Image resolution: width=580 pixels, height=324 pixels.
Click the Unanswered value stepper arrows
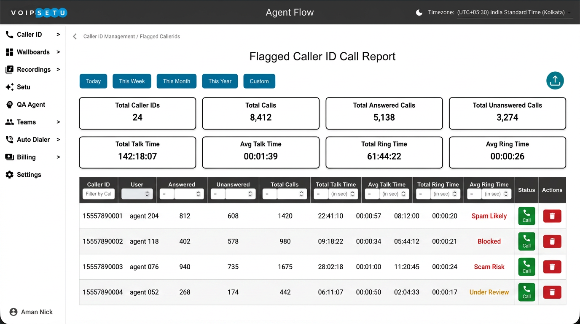[x=250, y=194]
